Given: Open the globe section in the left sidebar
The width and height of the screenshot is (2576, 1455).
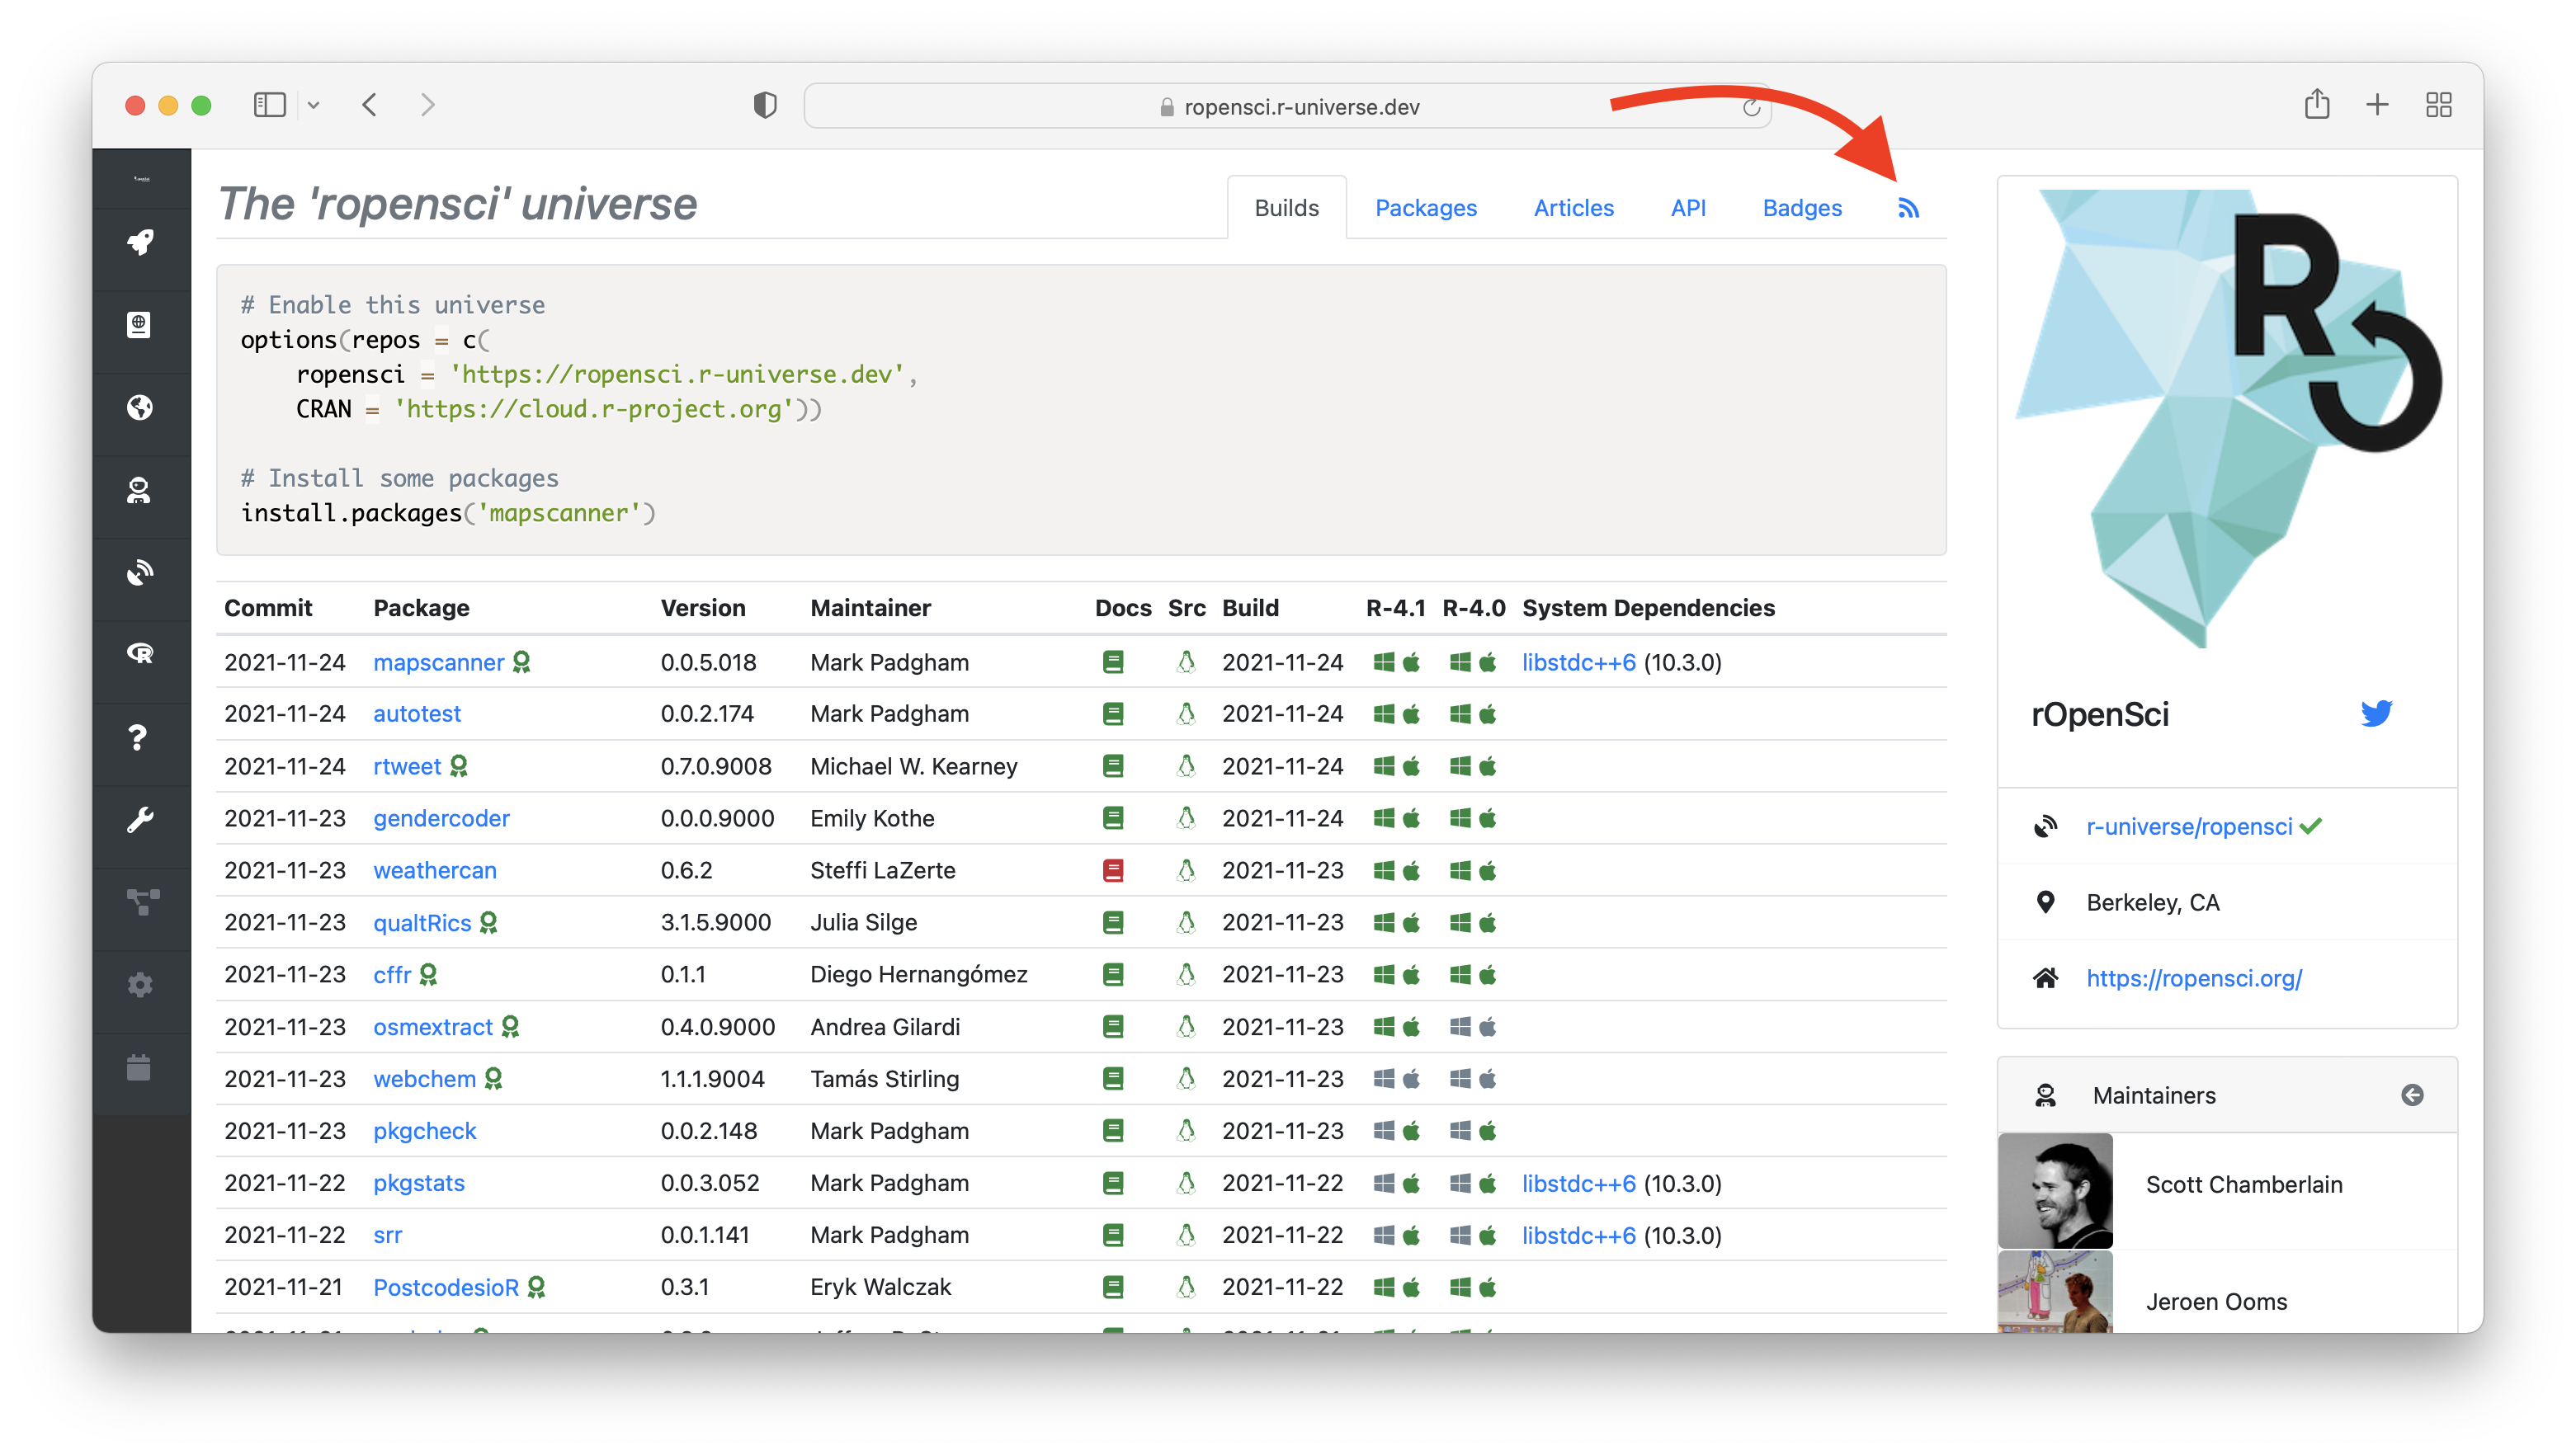Looking at the screenshot, I should (140, 407).
